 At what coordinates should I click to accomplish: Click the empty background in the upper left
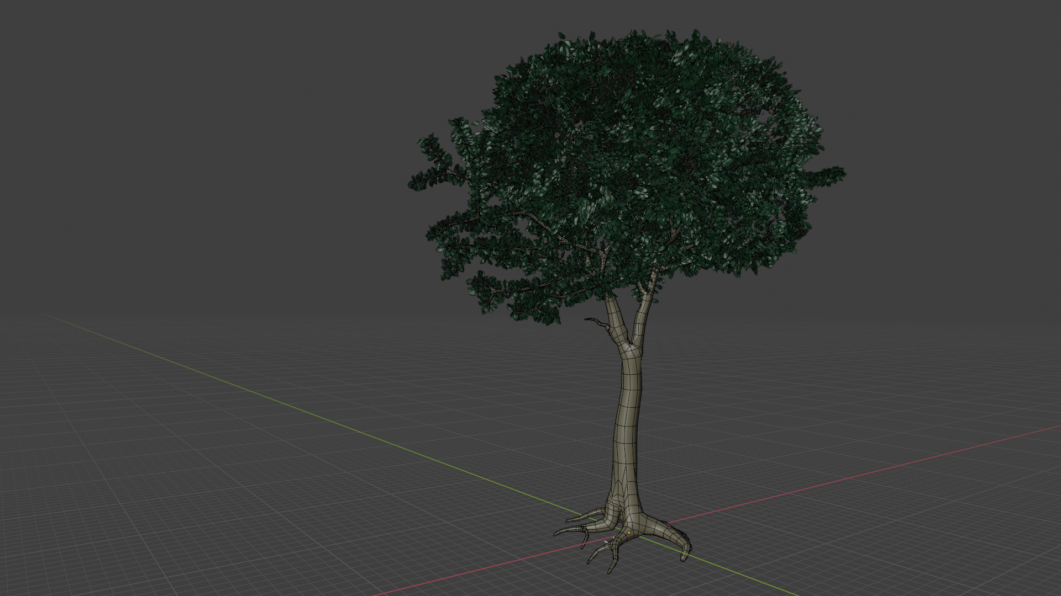166,110
